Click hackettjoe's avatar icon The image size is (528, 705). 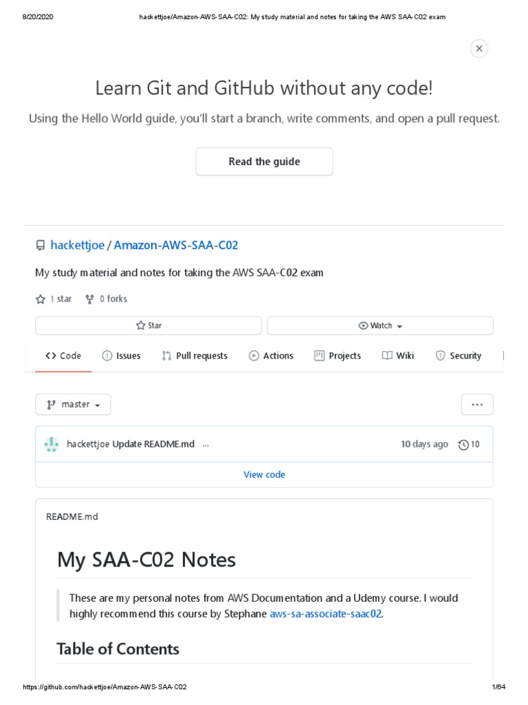click(52, 444)
